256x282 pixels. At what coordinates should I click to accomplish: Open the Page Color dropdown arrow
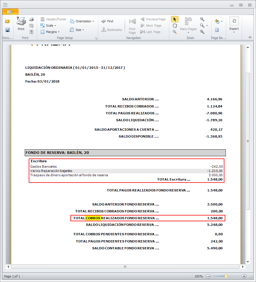tap(222, 21)
